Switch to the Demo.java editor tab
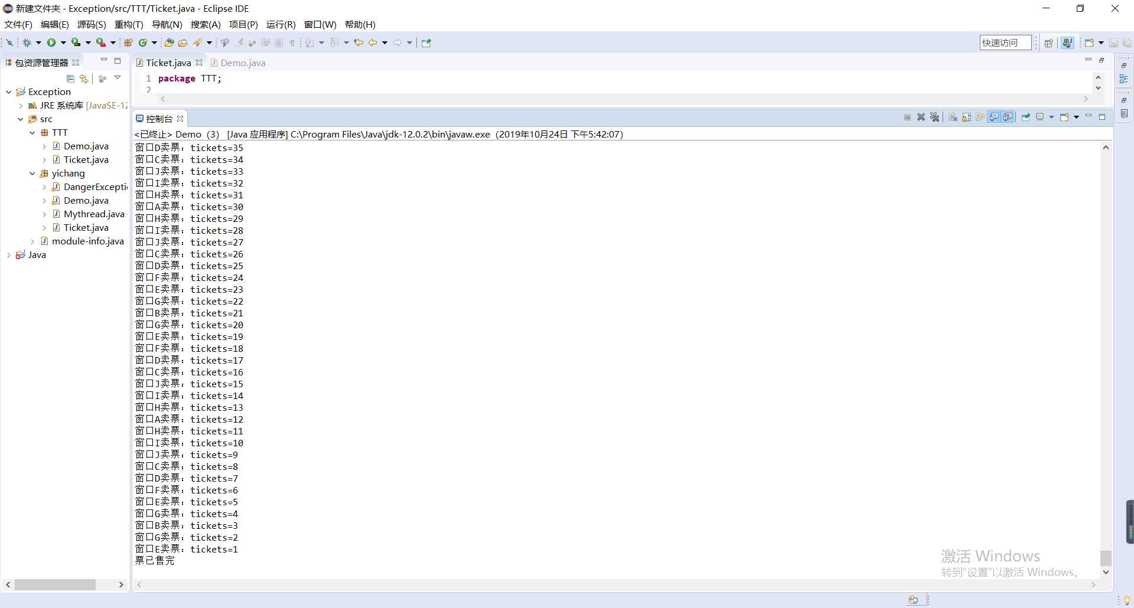The height and width of the screenshot is (608, 1134). pyautogui.click(x=237, y=63)
